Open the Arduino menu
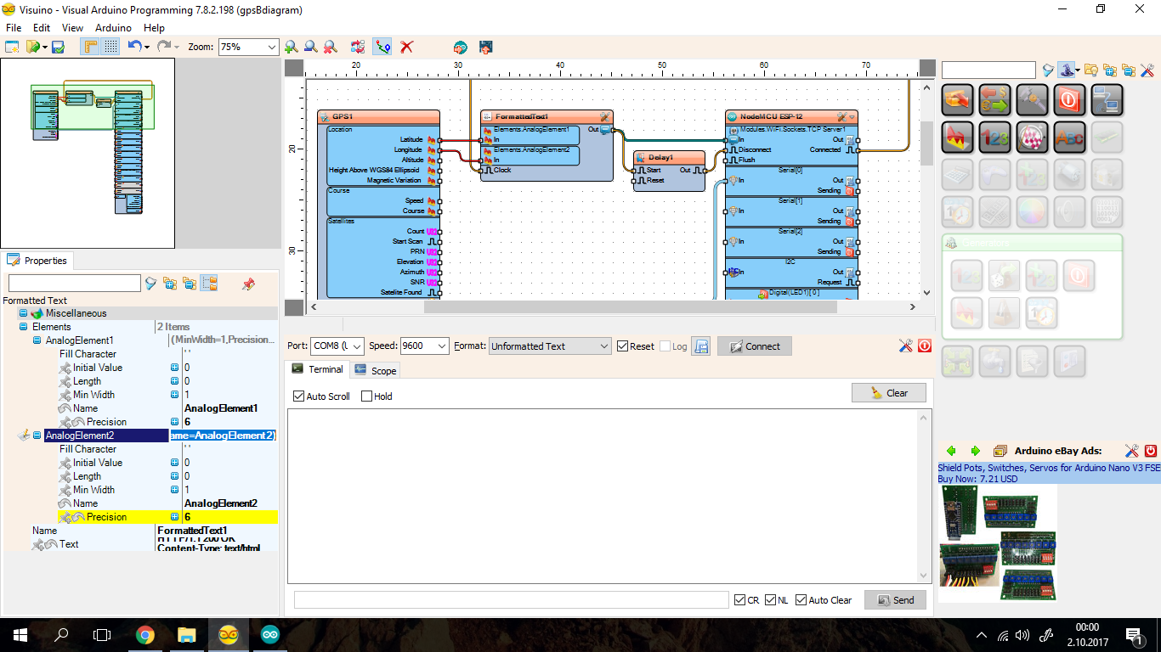The height and width of the screenshot is (652, 1161). point(113,28)
